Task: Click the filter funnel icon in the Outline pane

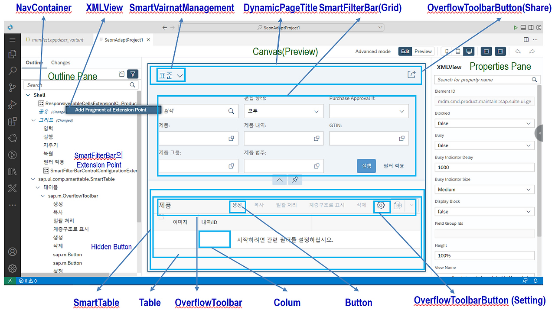Action: [x=133, y=74]
